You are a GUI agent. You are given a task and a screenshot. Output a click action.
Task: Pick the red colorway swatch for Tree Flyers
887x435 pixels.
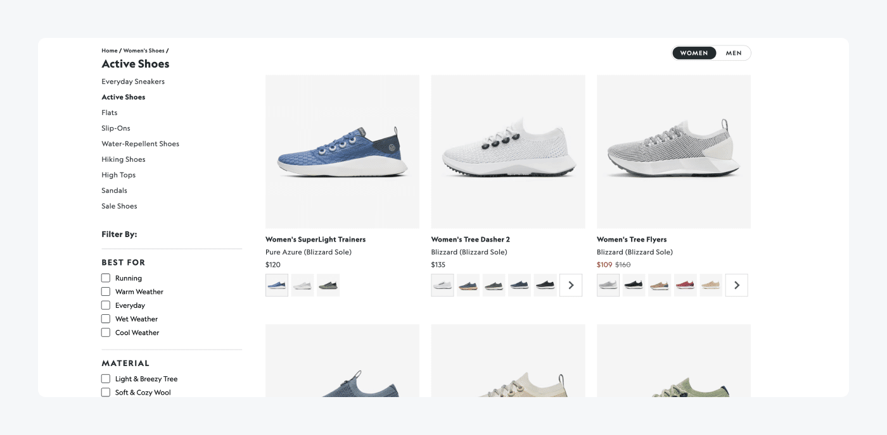point(685,285)
